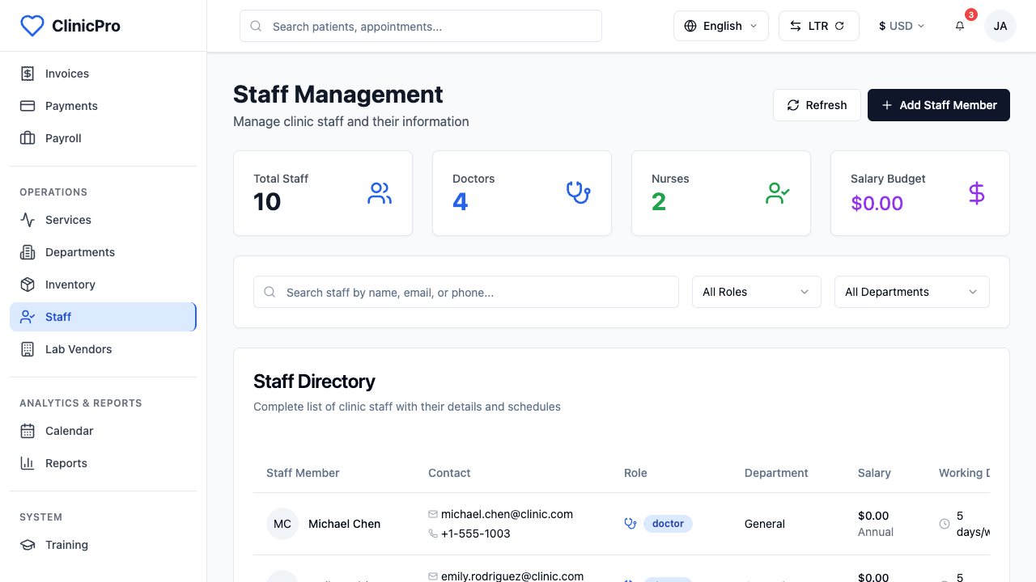The width and height of the screenshot is (1036, 582).
Task: Focus the search staff by name field
Action: point(466,292)
